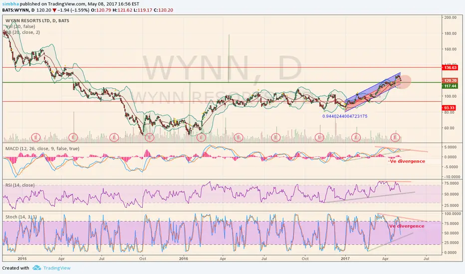
Task: Click the 2016 label on the time axis
Action: point(184,259)
